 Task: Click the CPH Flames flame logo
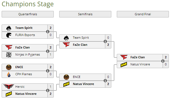tap(9, 74)
